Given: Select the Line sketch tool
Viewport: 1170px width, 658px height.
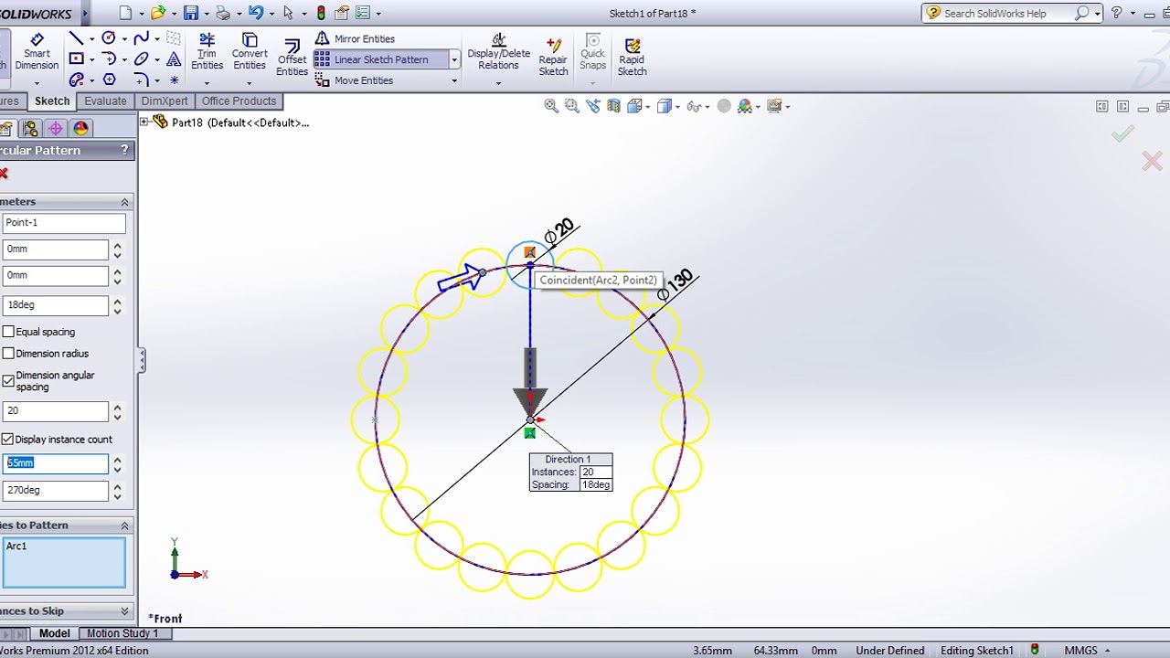Looking at the screenshot, I should pos(77,38).
